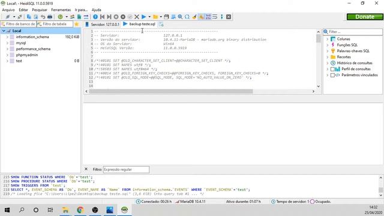Click the paste icon in toolbar

[x=36, y=17]
